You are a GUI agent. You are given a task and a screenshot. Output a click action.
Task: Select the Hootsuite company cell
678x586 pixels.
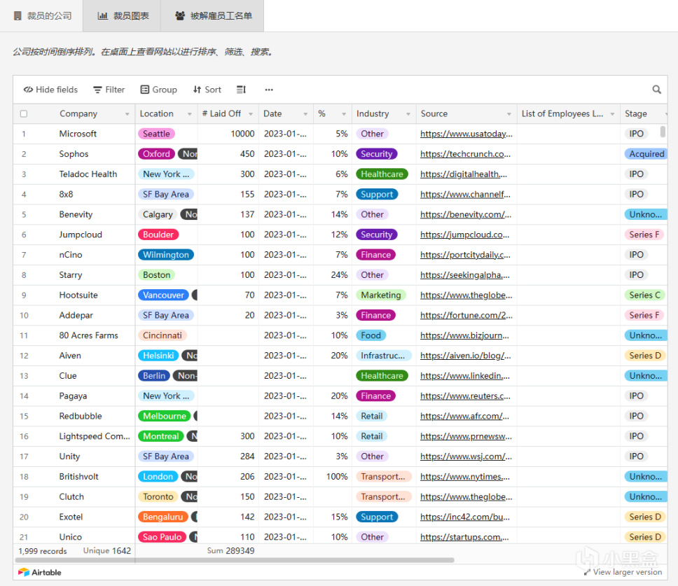[78, 295]
